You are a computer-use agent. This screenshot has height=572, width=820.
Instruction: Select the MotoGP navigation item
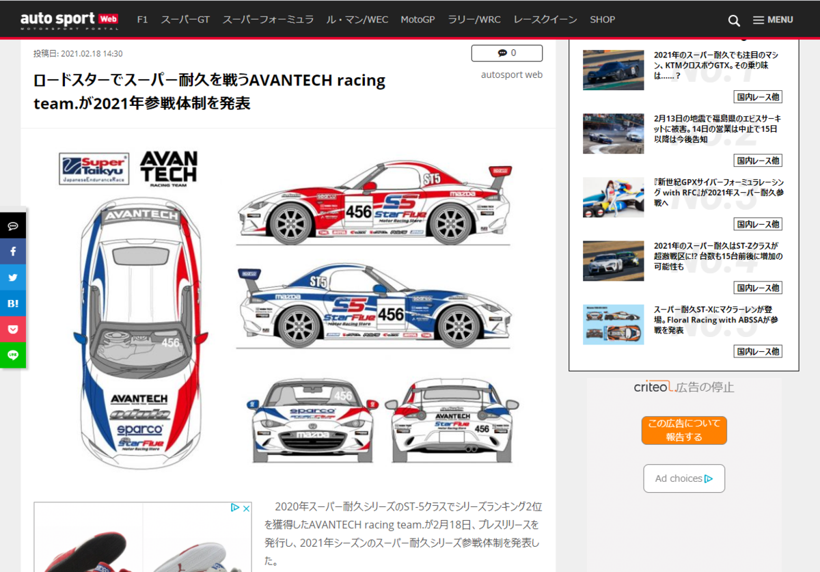click(x=418, y=20)
